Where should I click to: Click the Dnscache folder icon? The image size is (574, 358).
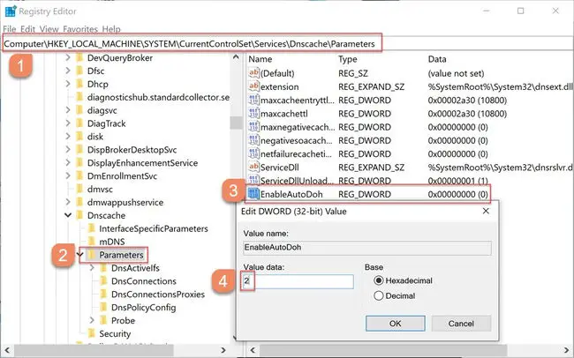pyautogui.click(x=79, y=215)
